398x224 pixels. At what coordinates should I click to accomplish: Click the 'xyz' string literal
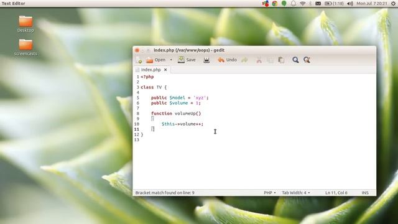click(200, 98)
